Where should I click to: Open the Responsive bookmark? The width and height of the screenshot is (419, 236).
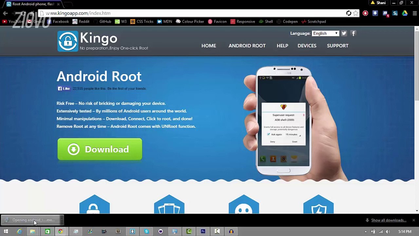coord(243,21)
